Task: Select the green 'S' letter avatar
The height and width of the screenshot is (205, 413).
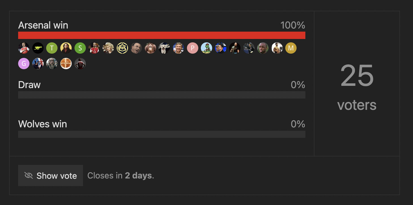Action: [80, 48]
